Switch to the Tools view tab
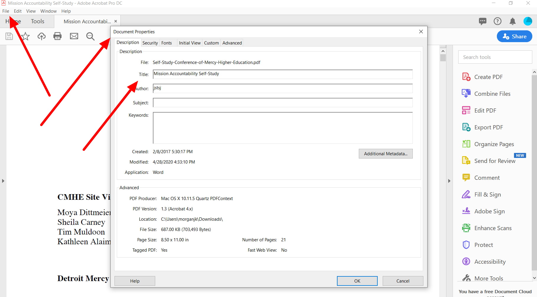This screenshot has height=297, width=537. coord(37,21)
